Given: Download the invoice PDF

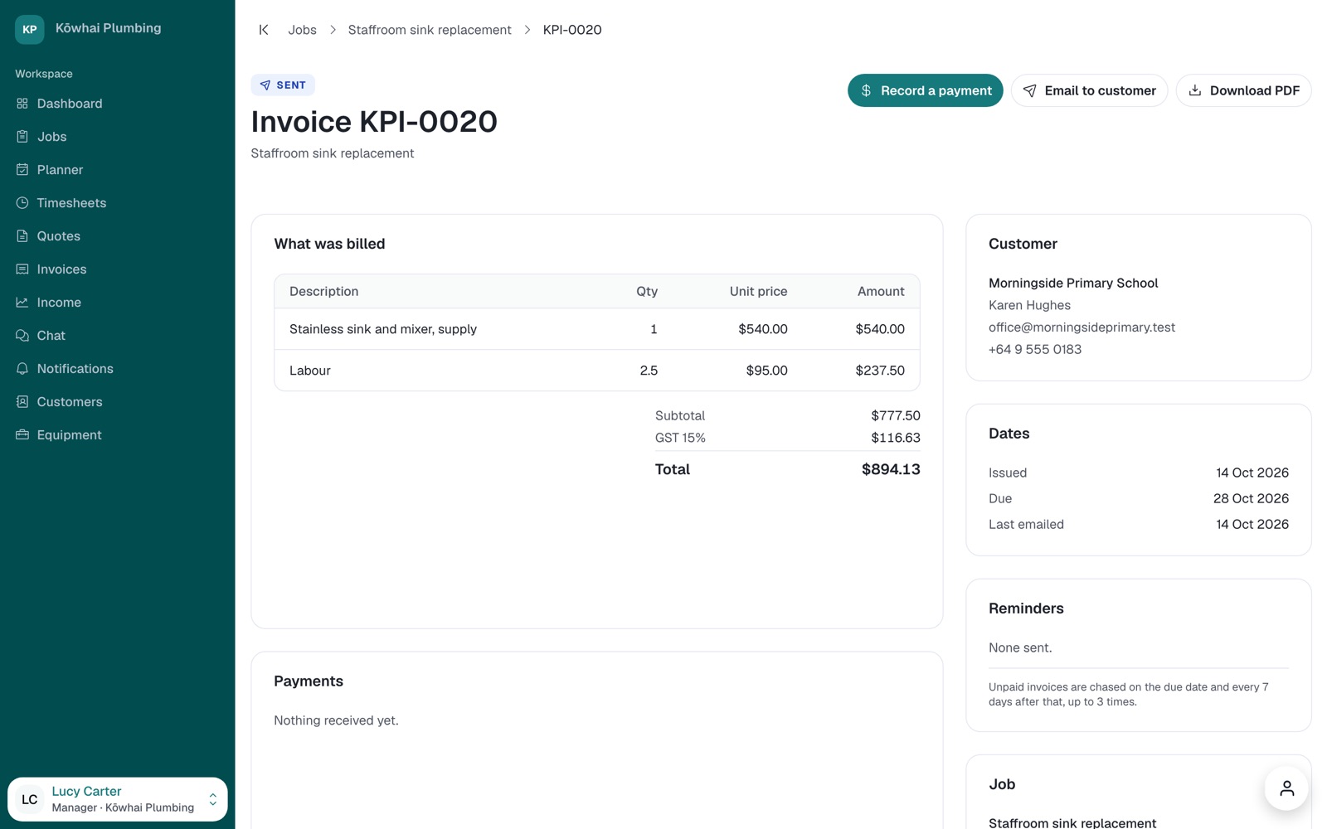Looking at the screenshot, I should coord(1243,90).
